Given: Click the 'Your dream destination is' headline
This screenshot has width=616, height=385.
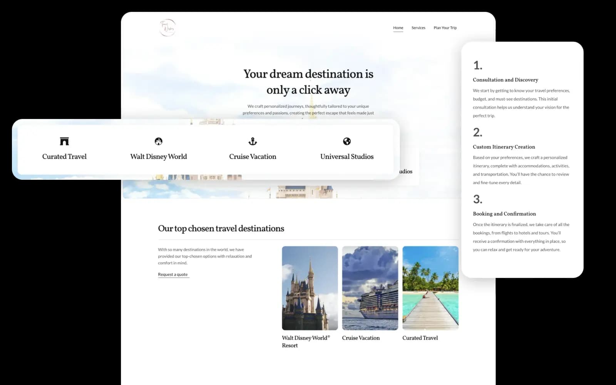Looking at the screenshot, I should (308, 74).
